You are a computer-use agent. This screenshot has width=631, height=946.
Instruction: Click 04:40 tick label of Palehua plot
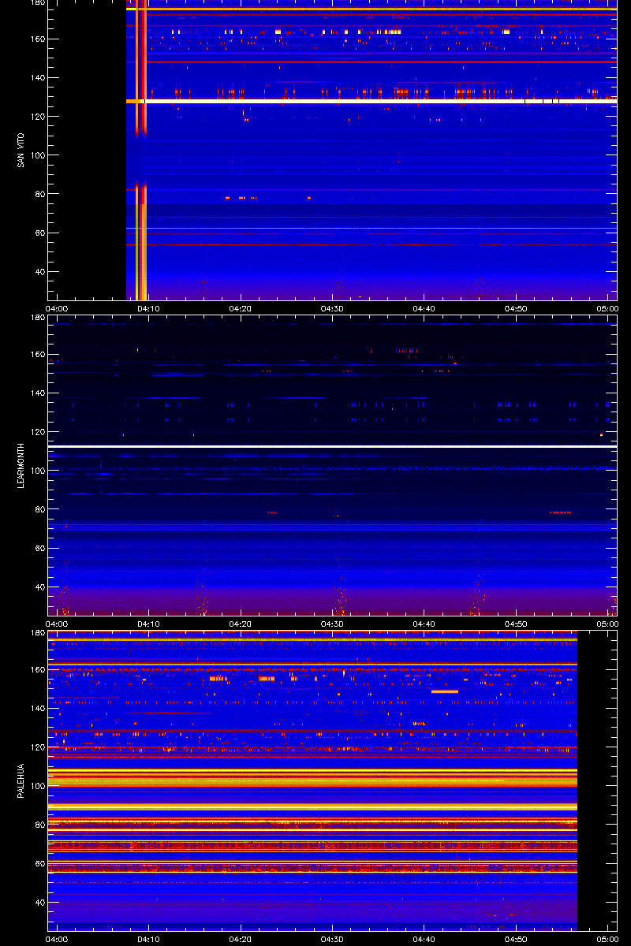(x=424, y=939)
